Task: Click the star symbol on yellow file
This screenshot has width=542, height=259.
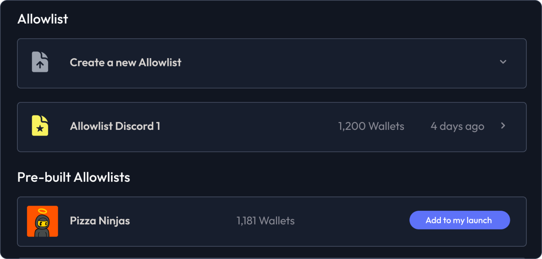Action: pyautogui.click(x=40, y=129)
